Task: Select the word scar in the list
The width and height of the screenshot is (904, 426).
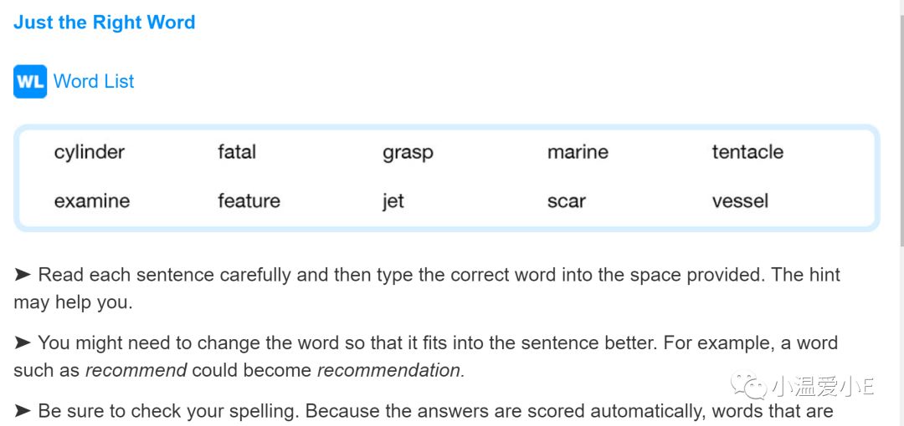Action: point(566,201)
